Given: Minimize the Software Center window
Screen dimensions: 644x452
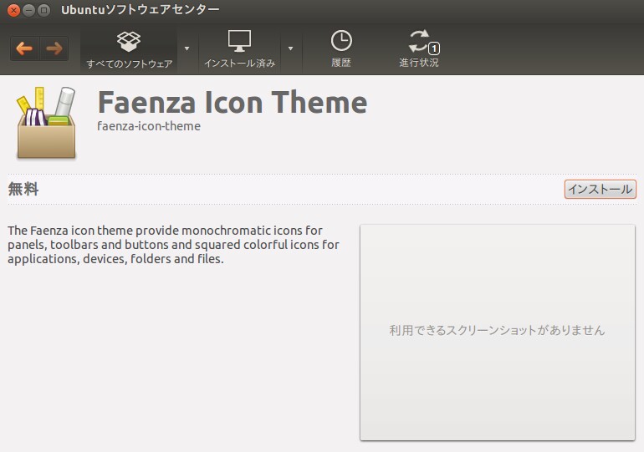Looking at the screenshot, I should [28, 10].
